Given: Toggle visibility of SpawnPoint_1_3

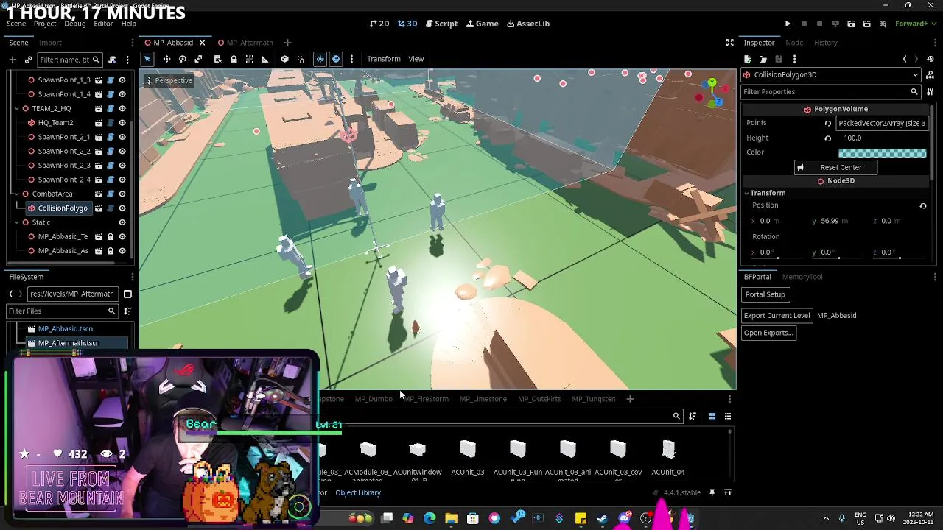Looking at the screenshot, I should [x=122, y=80].
